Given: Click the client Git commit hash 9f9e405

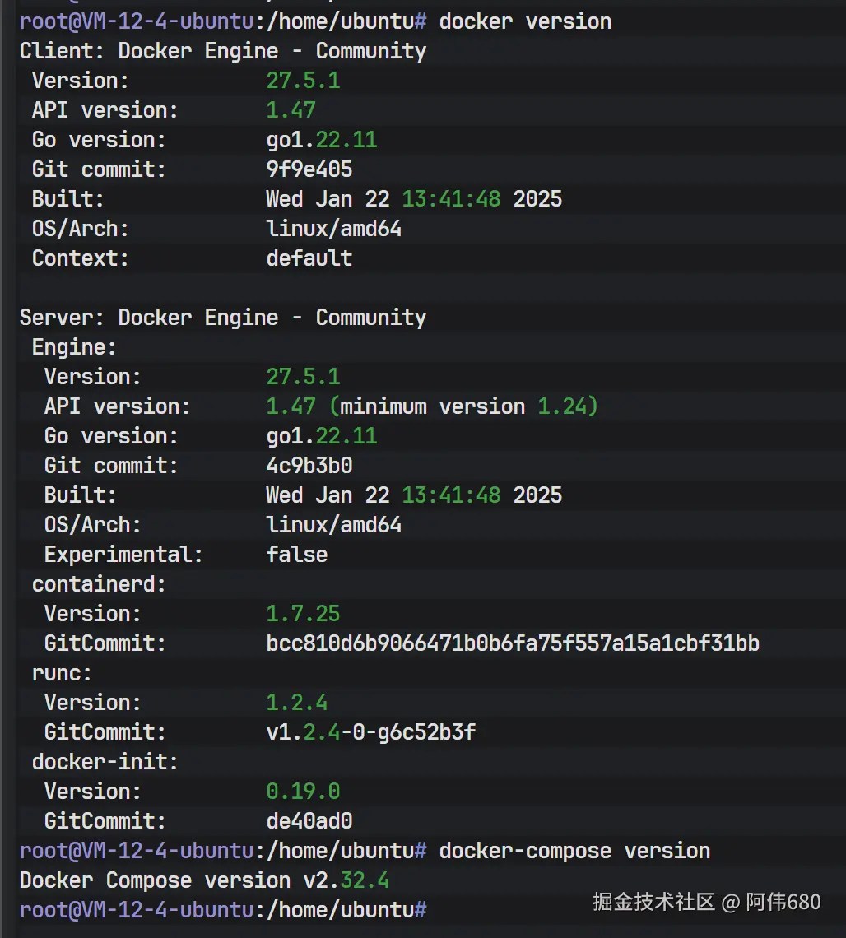Looking at the screenshot, I should click(309, 169).
